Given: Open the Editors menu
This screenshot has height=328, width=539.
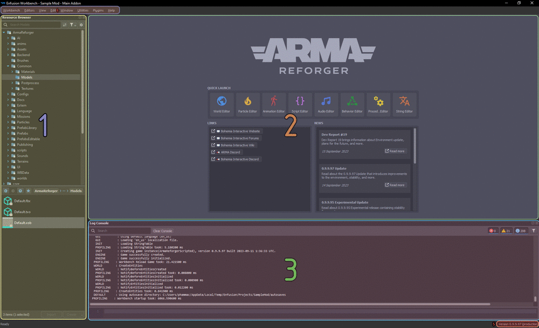Looking at the screenshot, I should tap(29, 10).
